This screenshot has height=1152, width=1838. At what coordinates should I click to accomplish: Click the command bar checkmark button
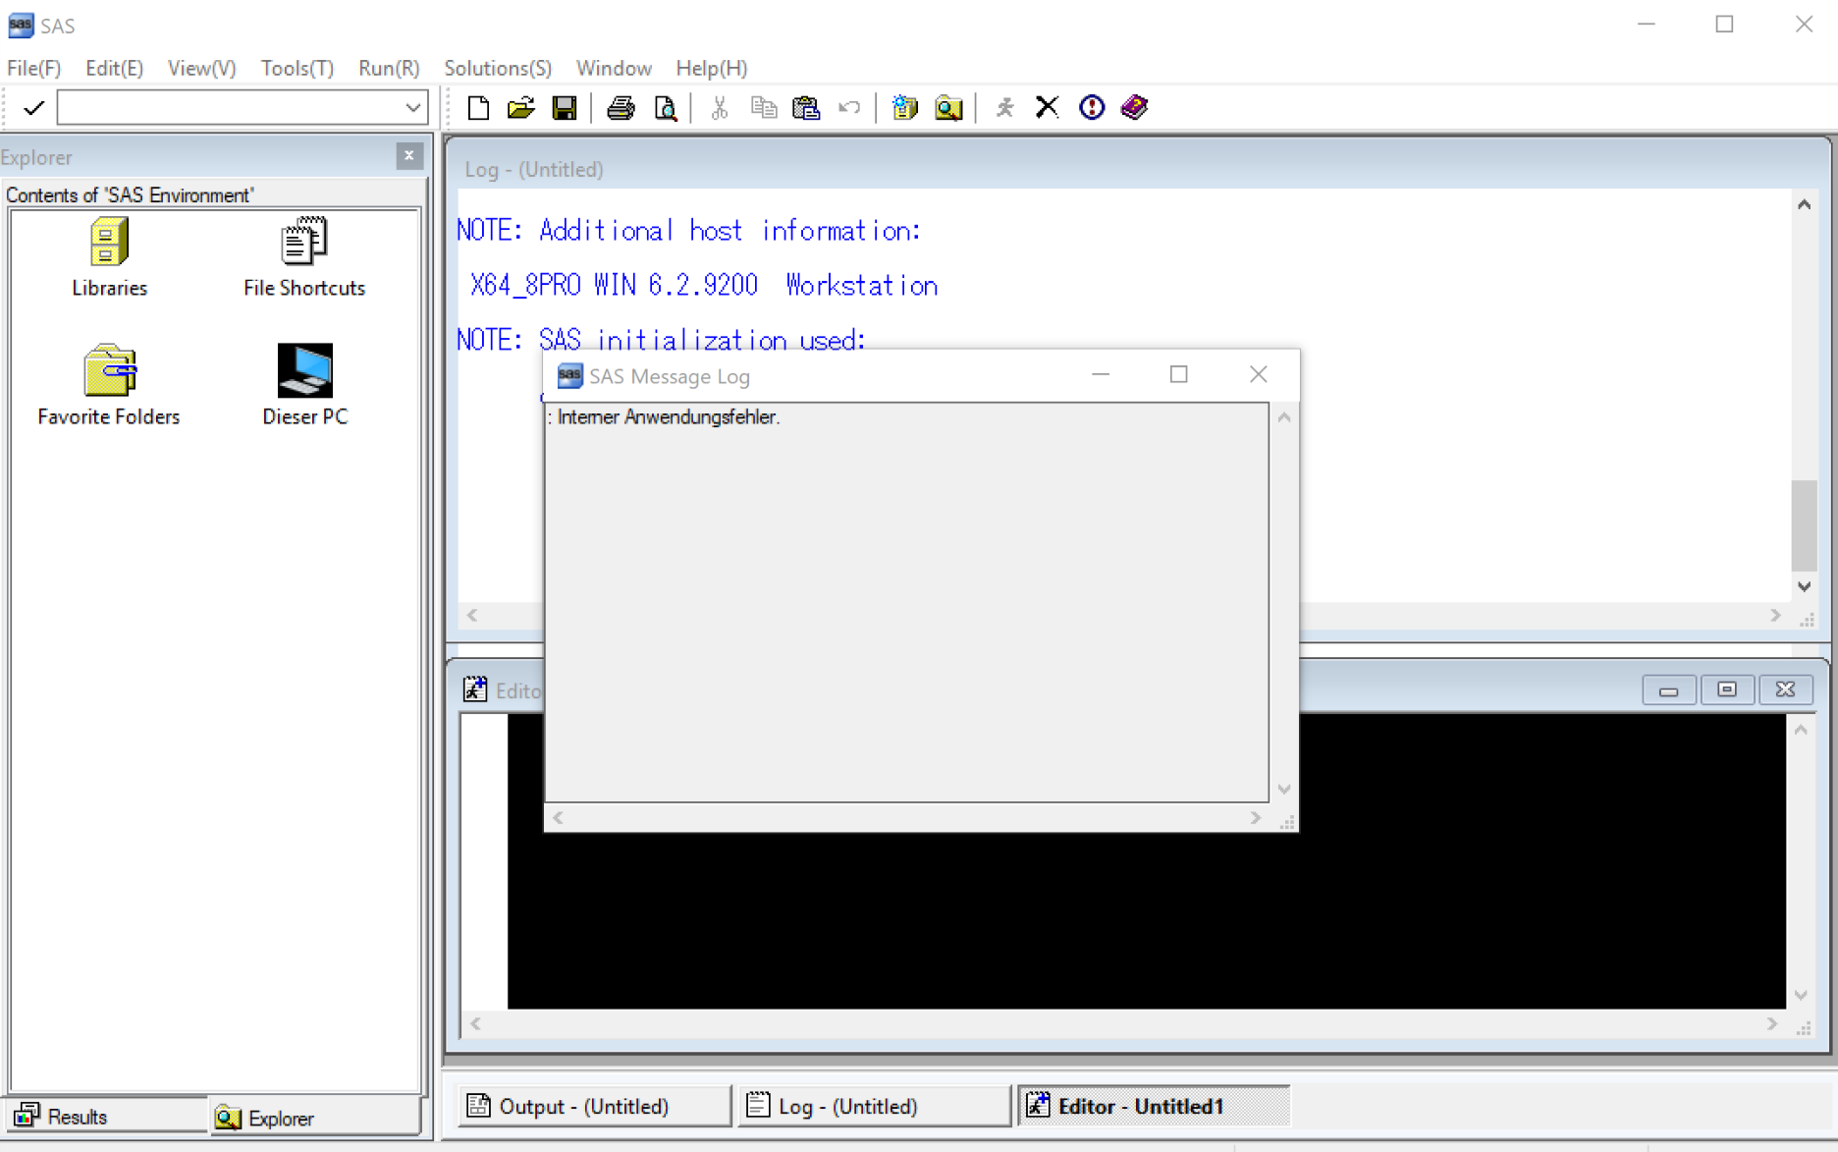tap(33, 108)
